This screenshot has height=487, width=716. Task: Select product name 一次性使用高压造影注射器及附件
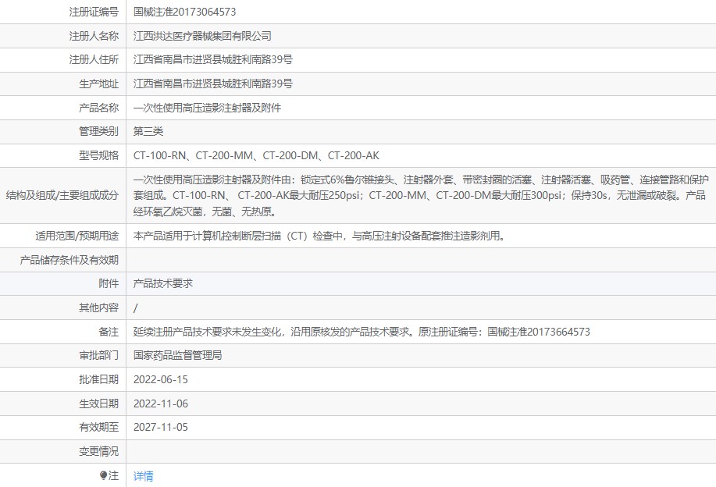coord(208,108)
